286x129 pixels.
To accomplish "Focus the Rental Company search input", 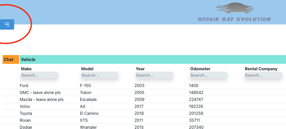I will [x=263, y=75].
